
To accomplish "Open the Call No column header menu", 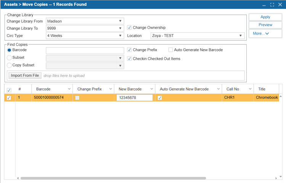I will [x=250, y=89].
